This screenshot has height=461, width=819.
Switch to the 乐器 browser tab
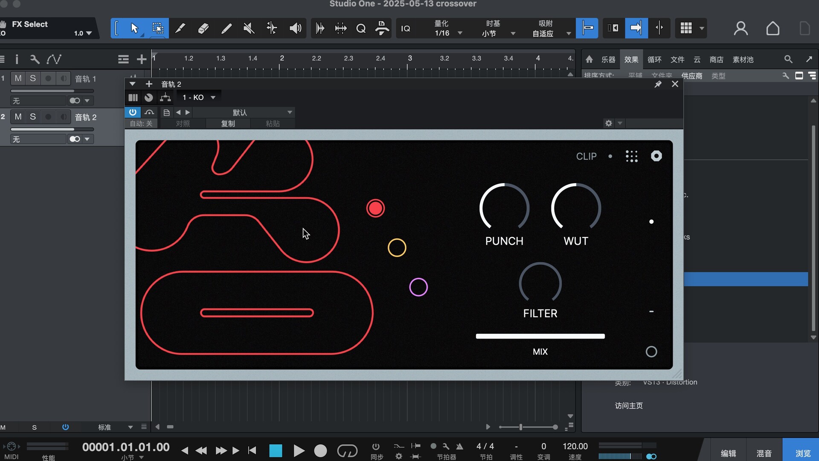tap(608, 60)
